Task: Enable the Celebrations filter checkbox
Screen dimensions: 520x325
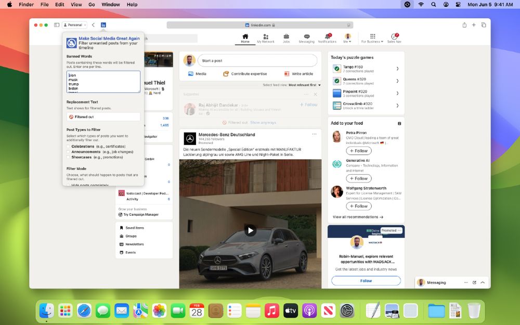Action: (x=68, y=146)
